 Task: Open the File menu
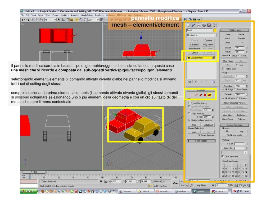pyautogui.click(x=22, y=15)
